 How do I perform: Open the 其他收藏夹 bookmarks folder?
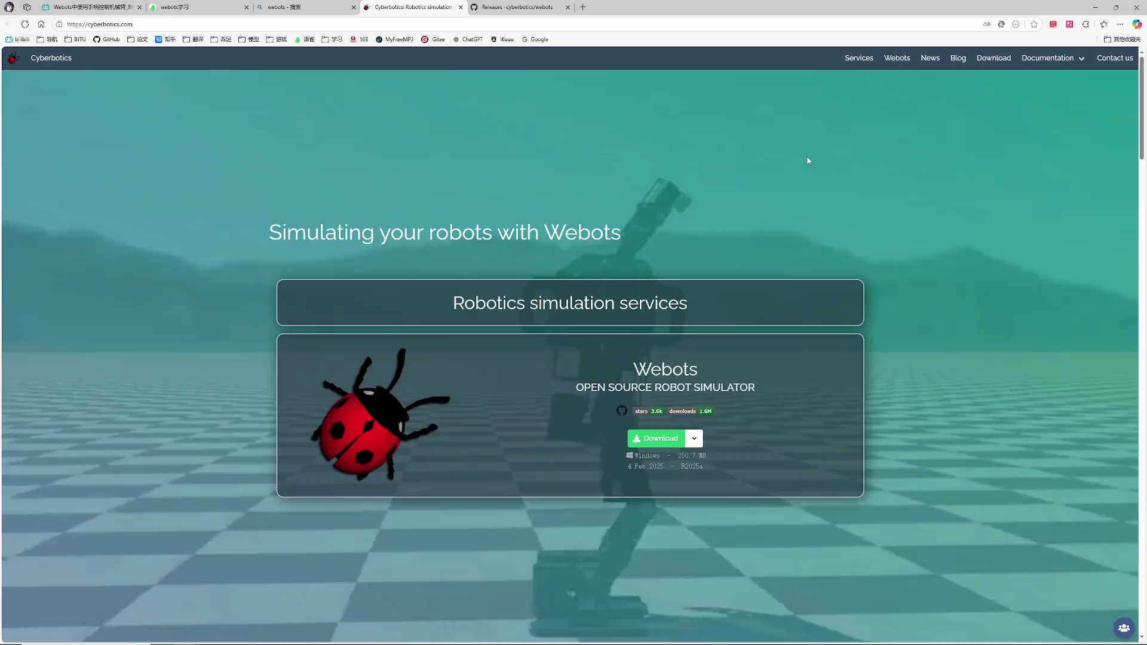pos(1122,39)
